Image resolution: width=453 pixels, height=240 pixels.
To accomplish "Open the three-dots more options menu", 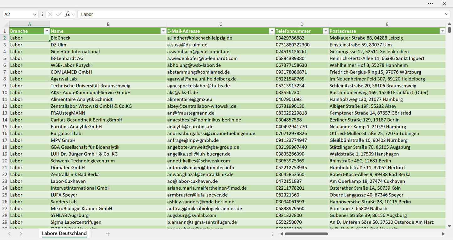I will coord(430,3).
